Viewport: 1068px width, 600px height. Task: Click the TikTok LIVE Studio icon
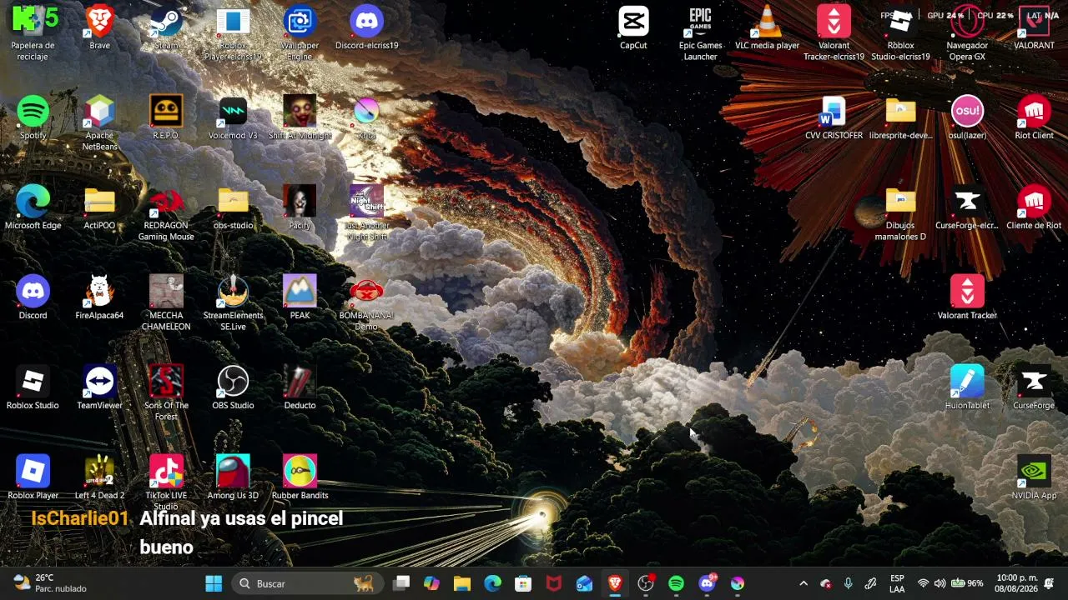click(x=166, y=483)
